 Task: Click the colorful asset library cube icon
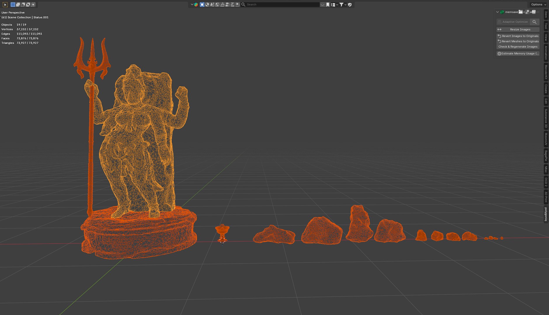[196, 4]
